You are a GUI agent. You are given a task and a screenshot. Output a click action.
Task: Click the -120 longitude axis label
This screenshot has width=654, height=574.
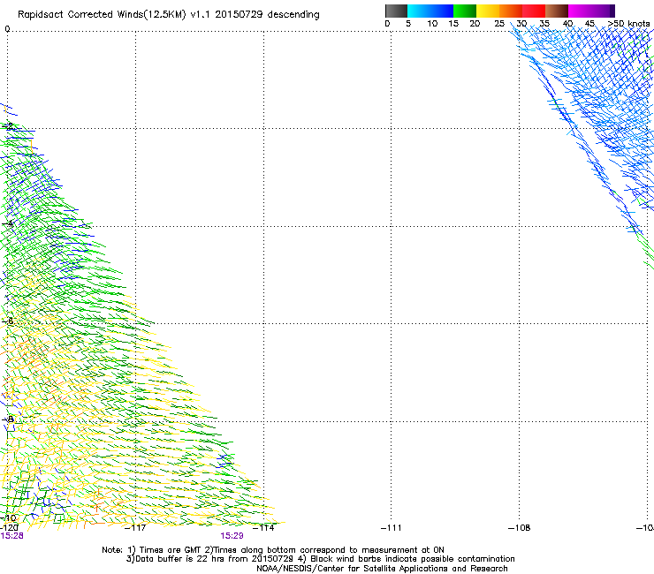pyautogui.click(x=9, y=528)
